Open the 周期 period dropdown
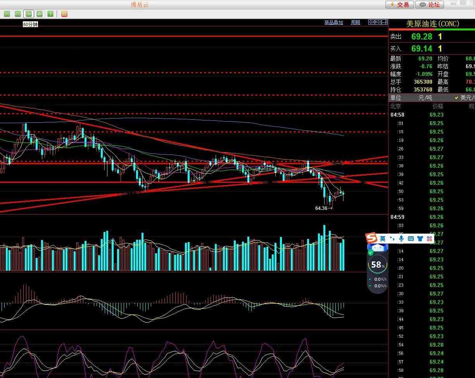 pyautogui.click(x=355, y=22)
